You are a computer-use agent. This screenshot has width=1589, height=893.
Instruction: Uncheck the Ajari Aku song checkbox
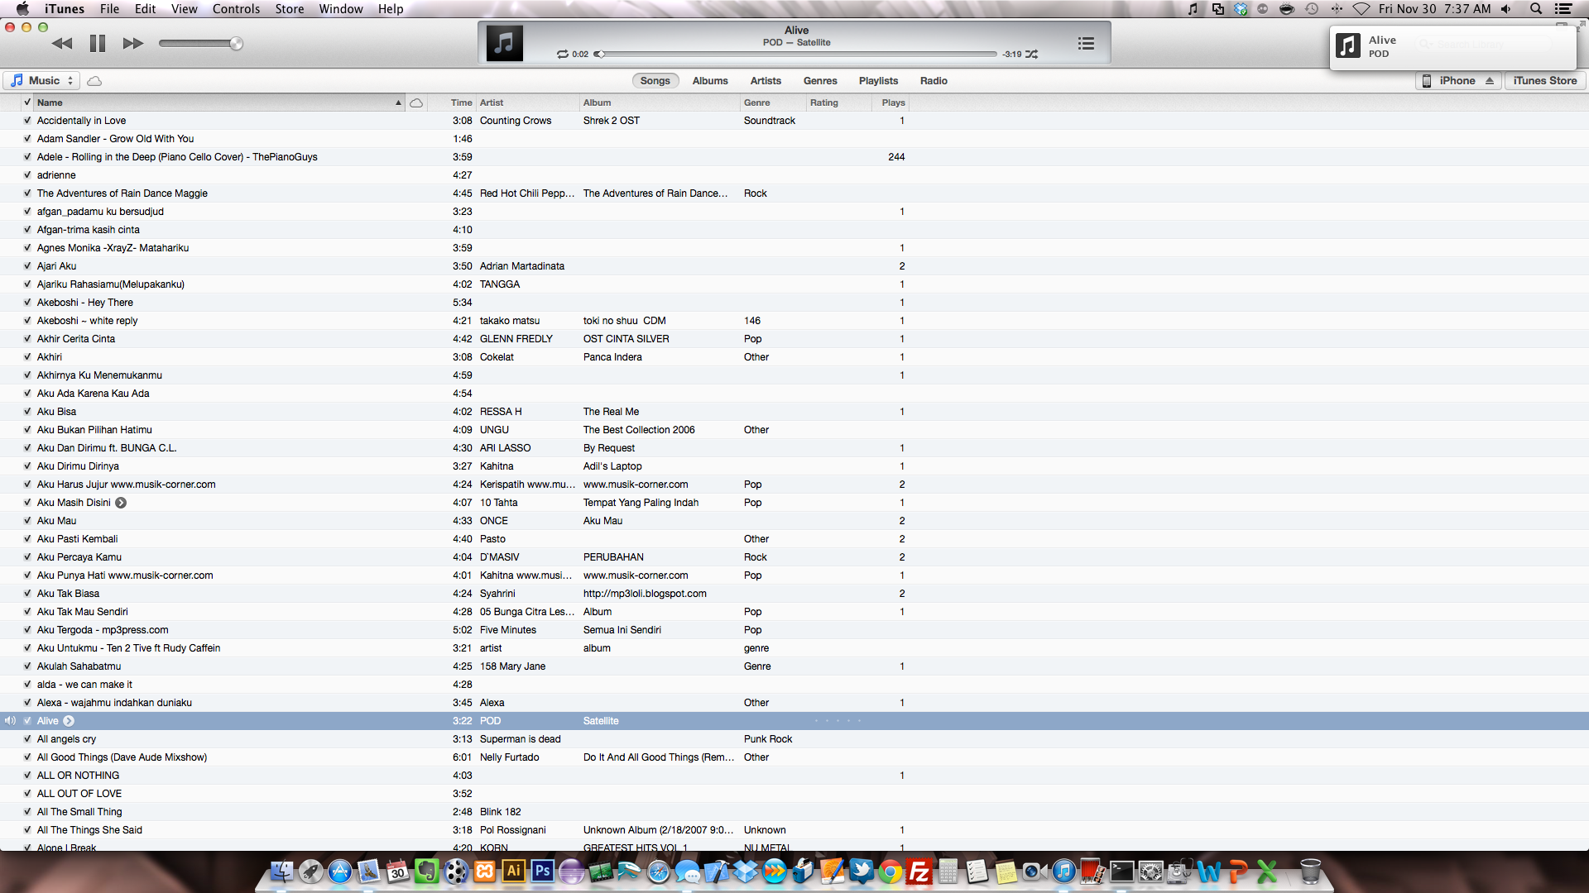click(27, 265)
